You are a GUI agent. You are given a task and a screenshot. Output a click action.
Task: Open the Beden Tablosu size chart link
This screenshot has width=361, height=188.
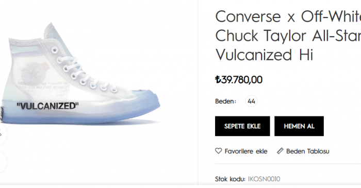click(308, 151)
